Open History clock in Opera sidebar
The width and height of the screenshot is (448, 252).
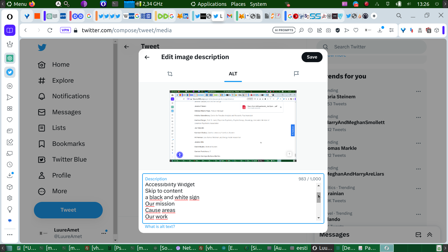coord(10,165)
